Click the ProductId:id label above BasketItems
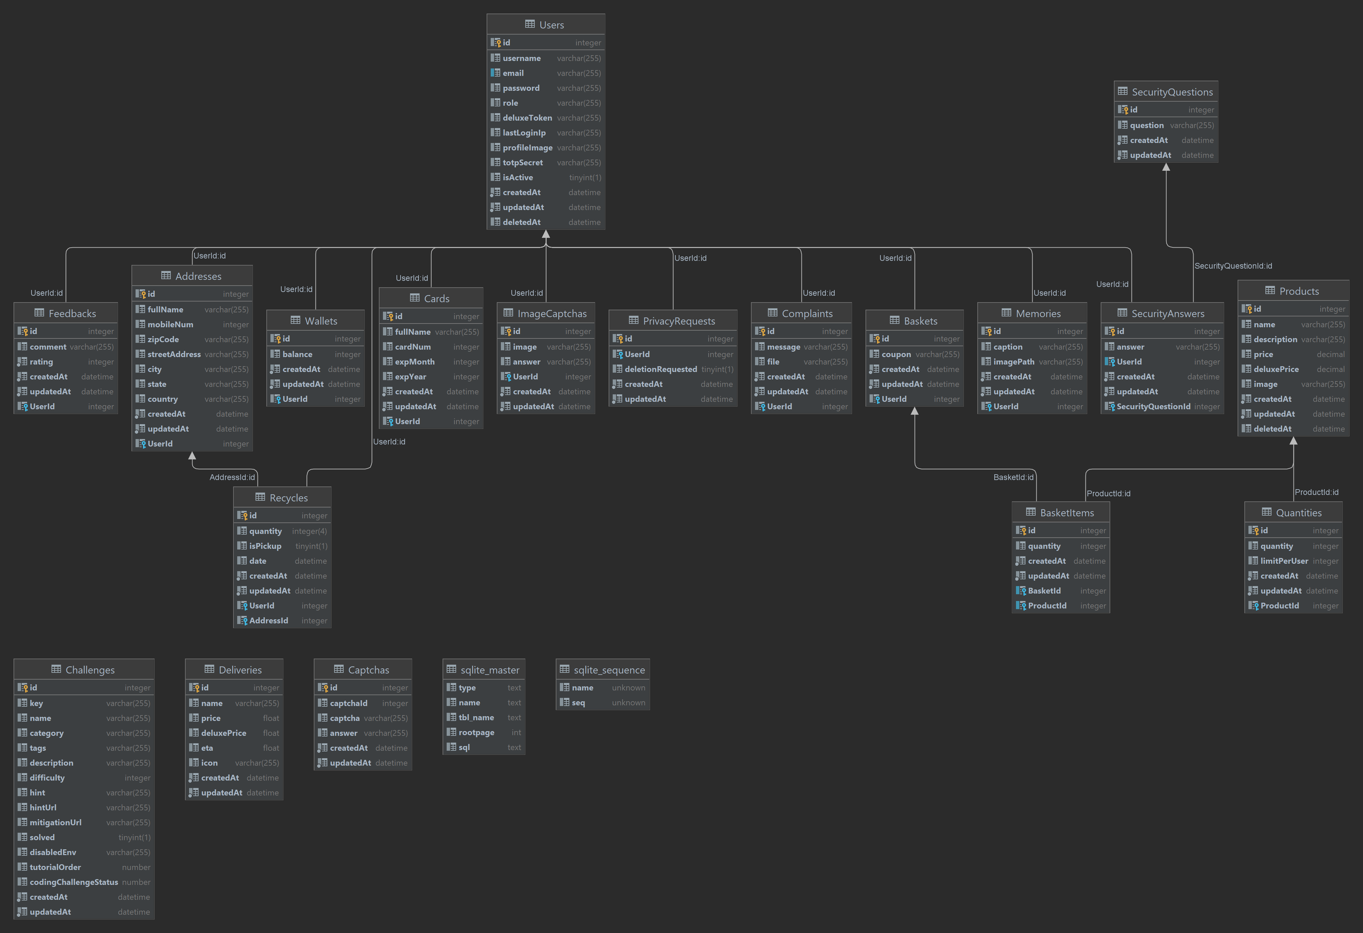 [1108, 493]
